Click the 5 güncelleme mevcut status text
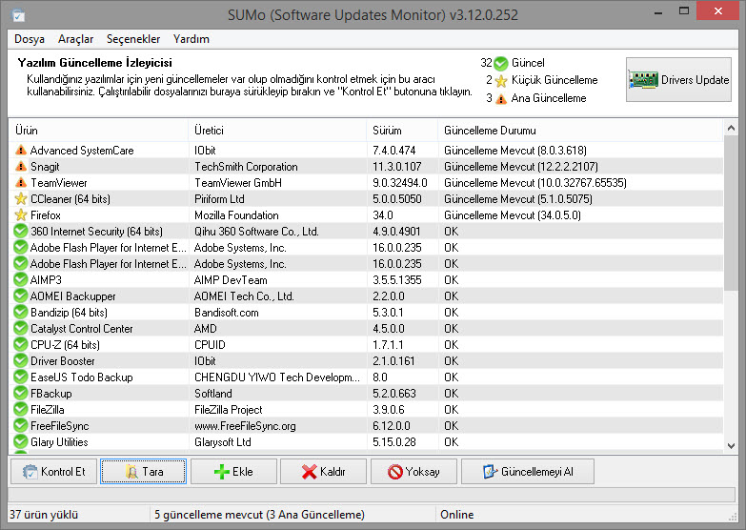The image size is (746, 530). pyautogui.click(x=259, y=515)
